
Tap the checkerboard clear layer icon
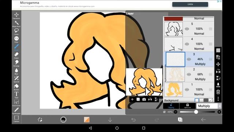pos(218,50)
